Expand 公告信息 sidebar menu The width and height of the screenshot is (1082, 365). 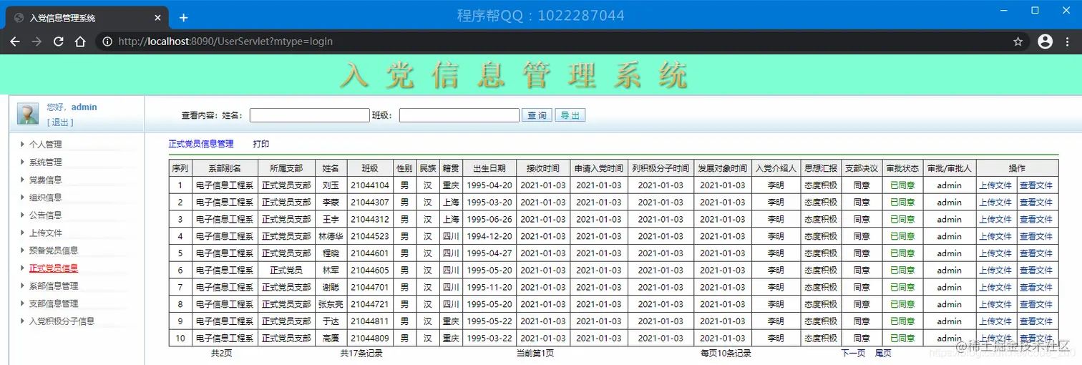pos(45,215)
